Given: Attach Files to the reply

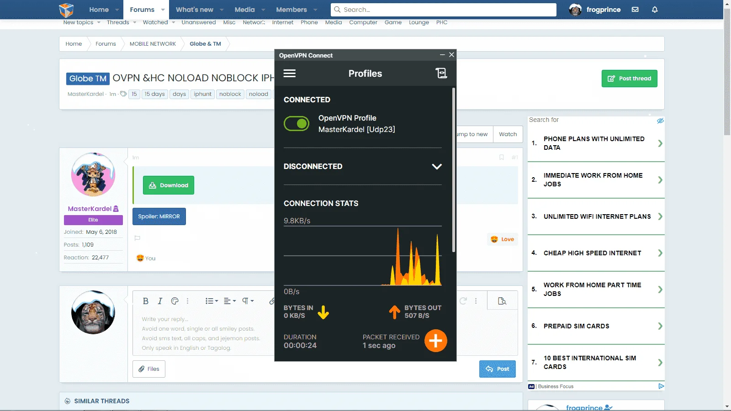Looking at the screenshot, I should coord(149,369).
